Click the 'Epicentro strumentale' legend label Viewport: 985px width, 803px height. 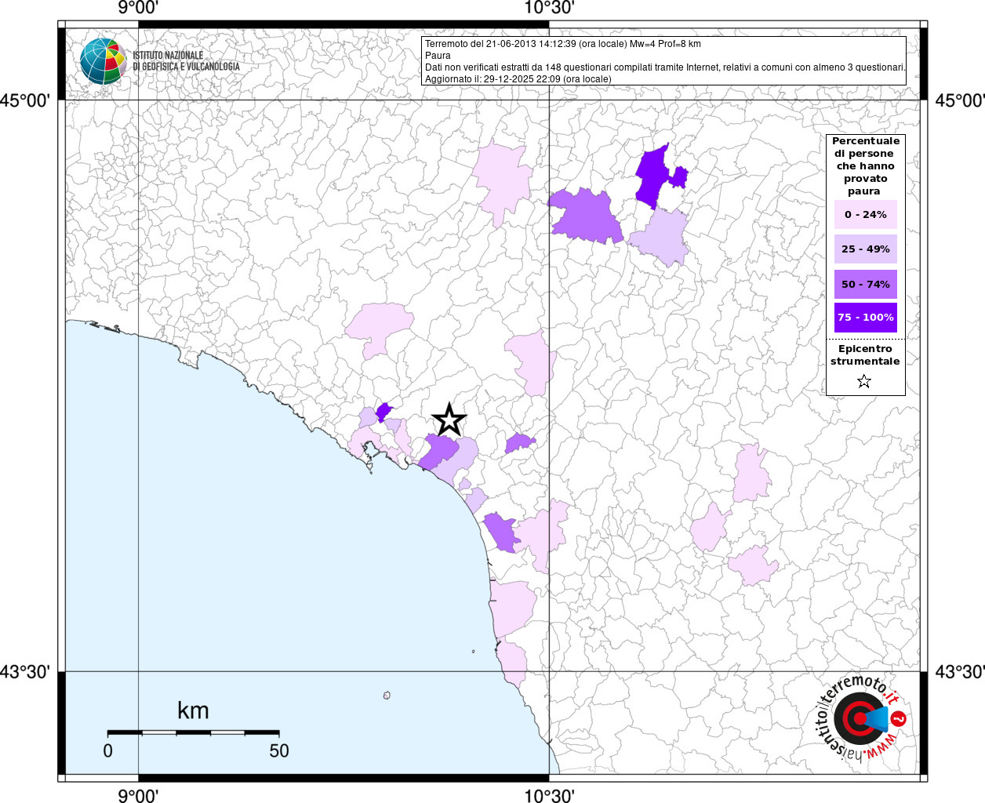coord(865,355)
